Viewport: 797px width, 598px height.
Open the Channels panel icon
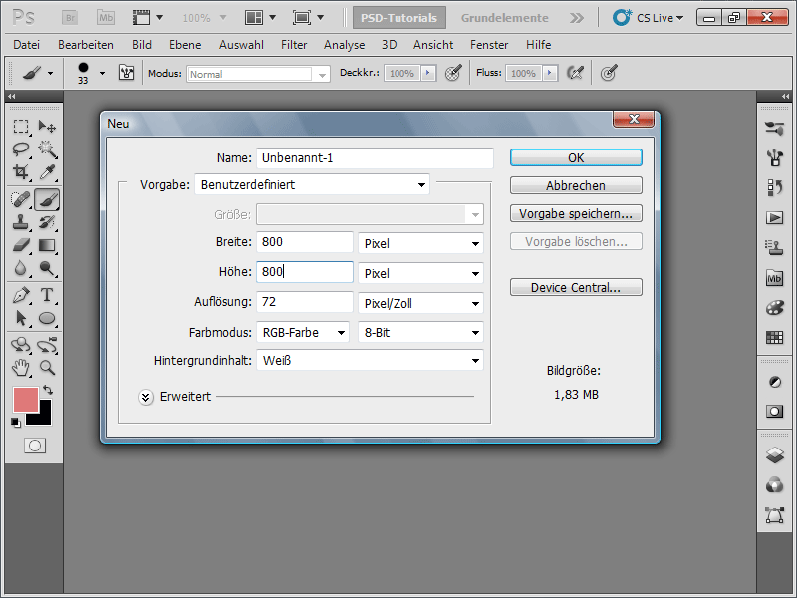[775, 485]
